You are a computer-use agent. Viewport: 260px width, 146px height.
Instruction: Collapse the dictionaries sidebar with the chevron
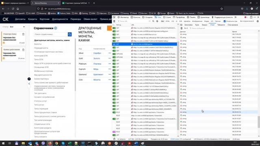tap(29, 84)
